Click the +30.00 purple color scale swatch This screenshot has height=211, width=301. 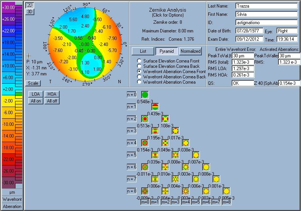[x=8, y=8]
